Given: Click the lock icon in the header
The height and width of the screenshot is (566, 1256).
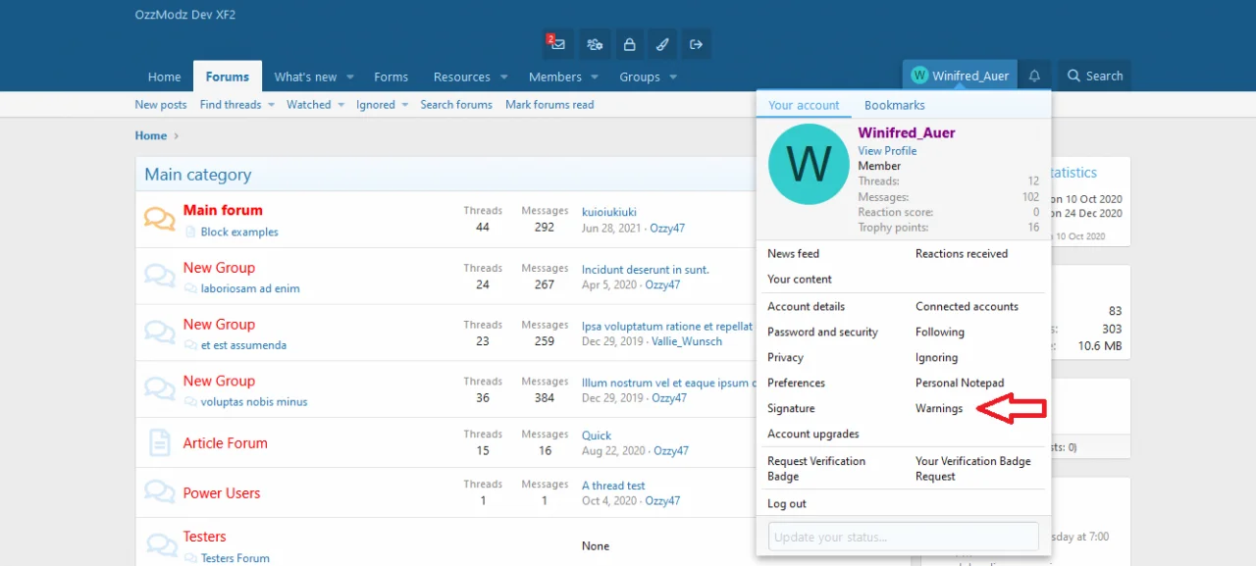Looking at the screenshot, I should pyautogui.click(x=629, y=44).
